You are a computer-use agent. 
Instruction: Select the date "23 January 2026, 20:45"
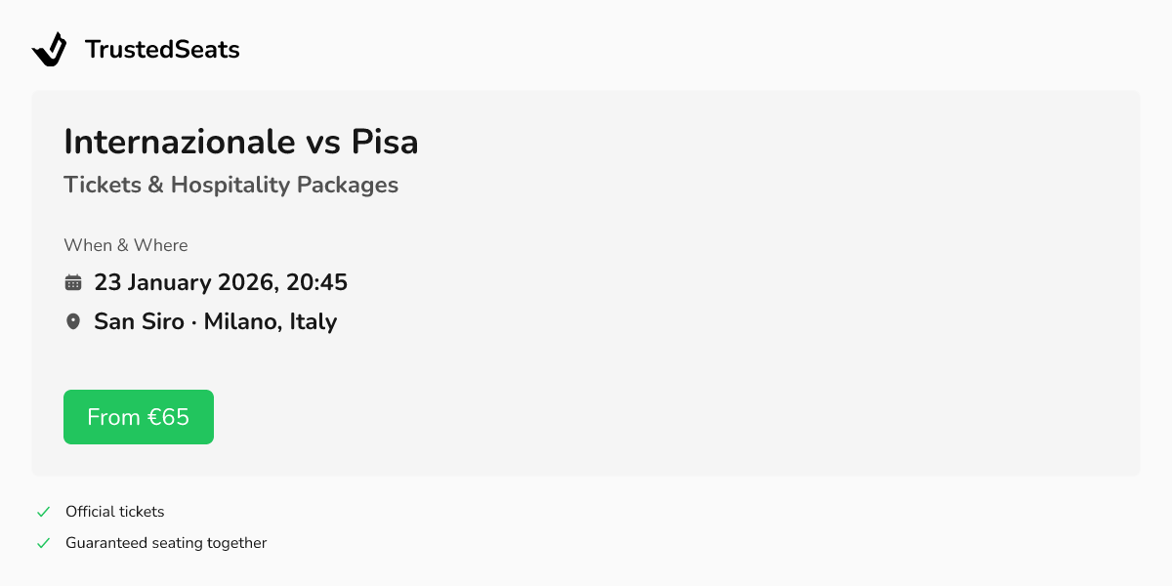point(220,282)
